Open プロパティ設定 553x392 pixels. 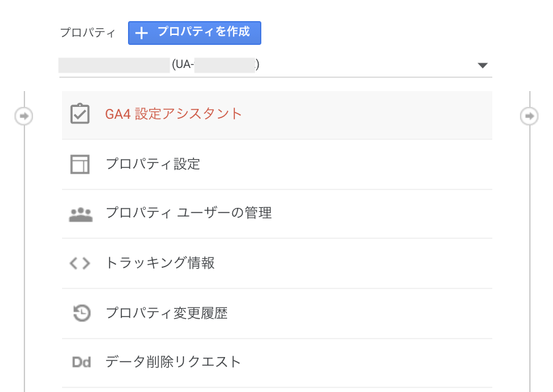[277, 164]
